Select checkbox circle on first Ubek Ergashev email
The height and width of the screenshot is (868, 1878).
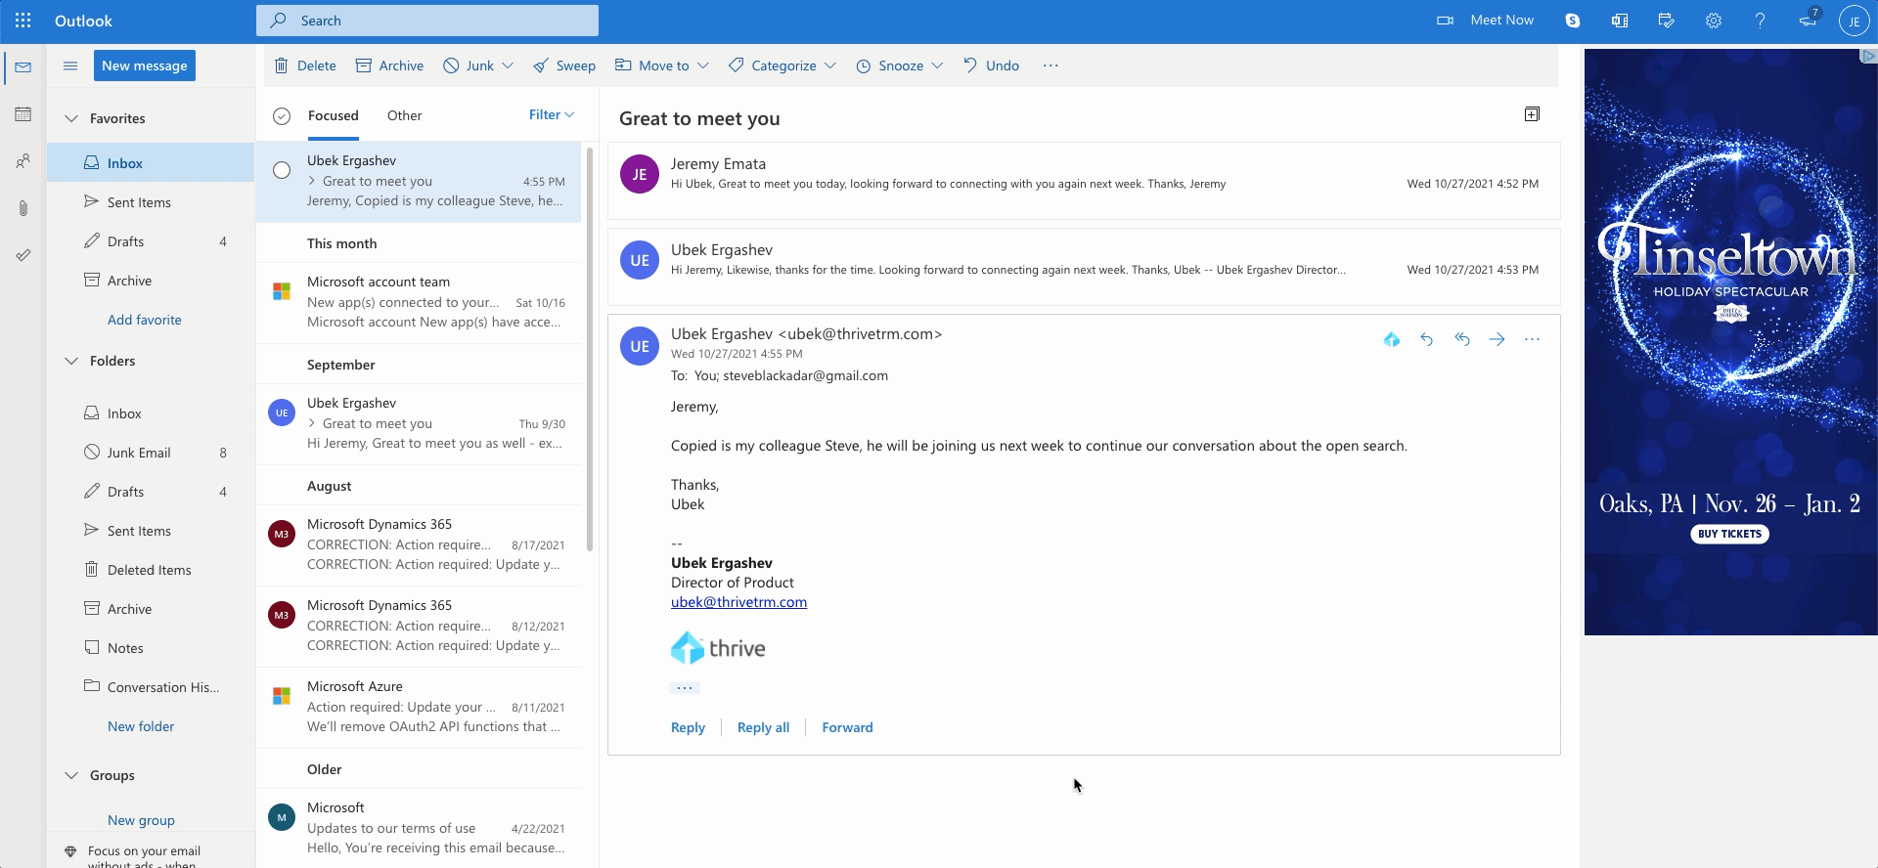coord(282,170)
